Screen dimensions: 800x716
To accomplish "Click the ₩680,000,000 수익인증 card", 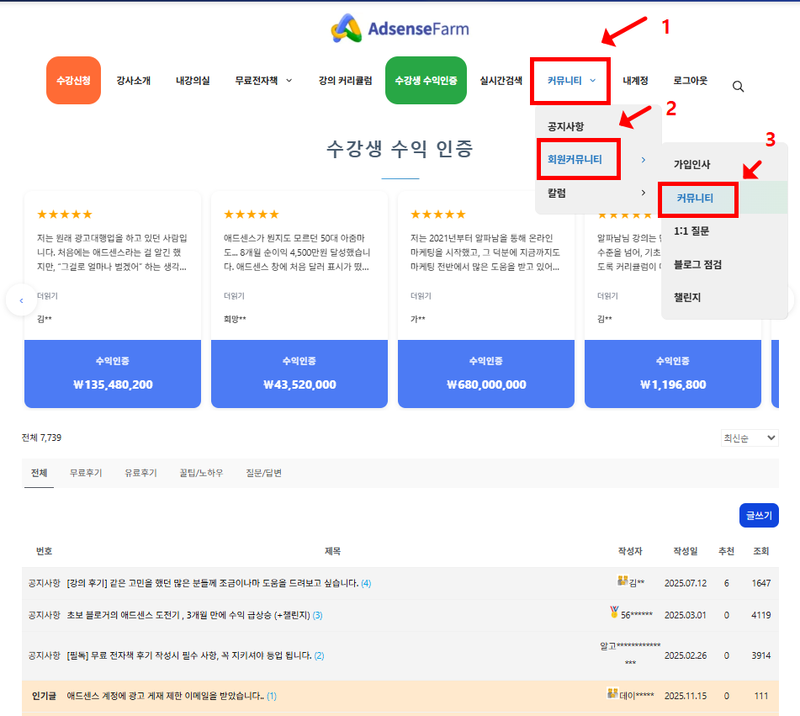I will 486,374.
